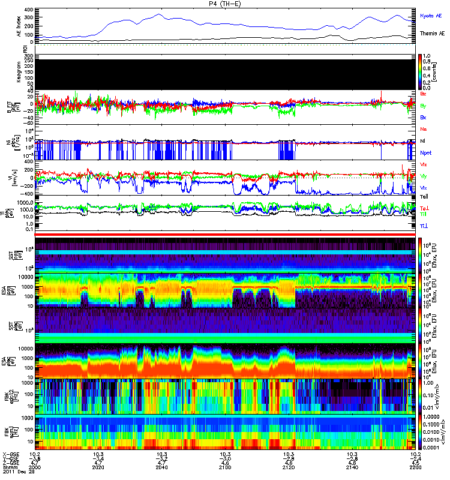Click the B_FIT GSE [nT] axis label

point(13,107)
